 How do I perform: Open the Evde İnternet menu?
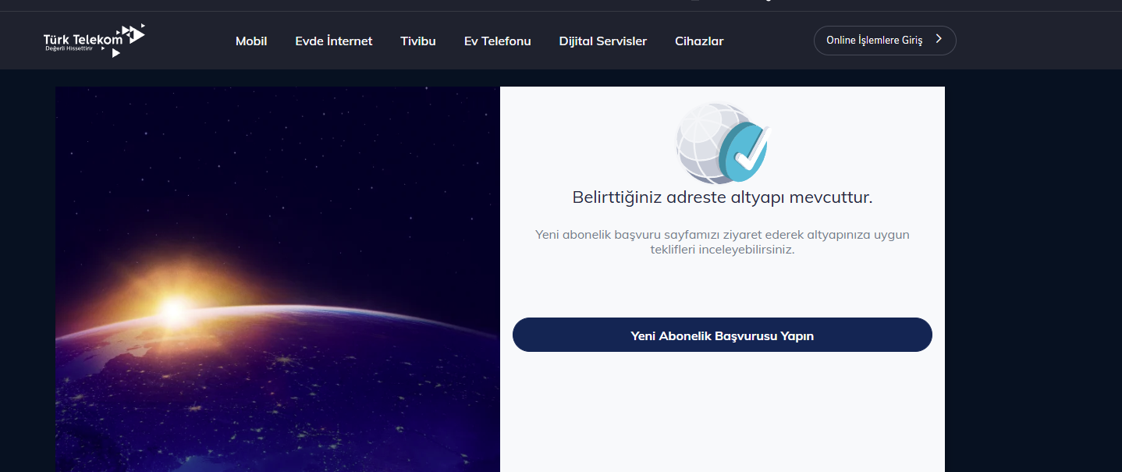click(334, 41)
